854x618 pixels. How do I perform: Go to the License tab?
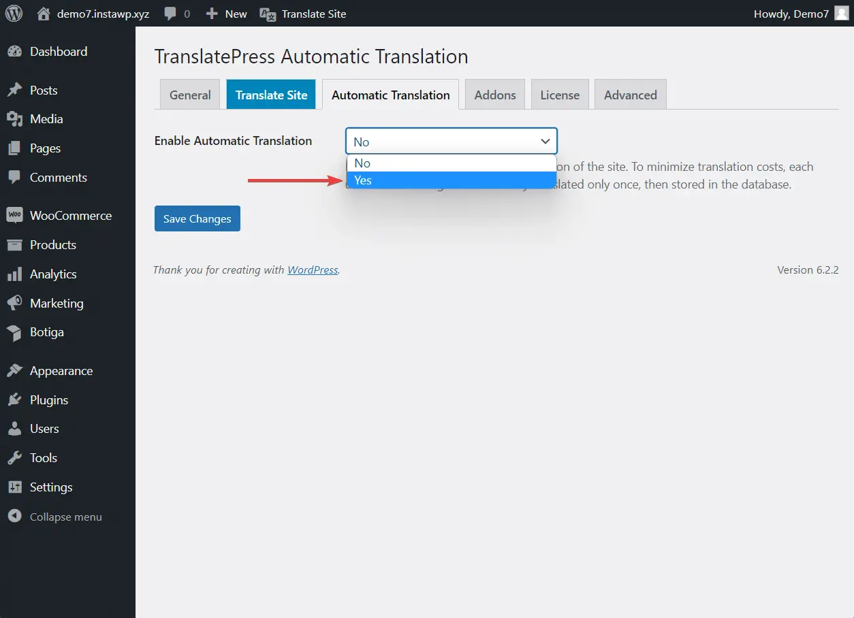click(x=560, y=95)
